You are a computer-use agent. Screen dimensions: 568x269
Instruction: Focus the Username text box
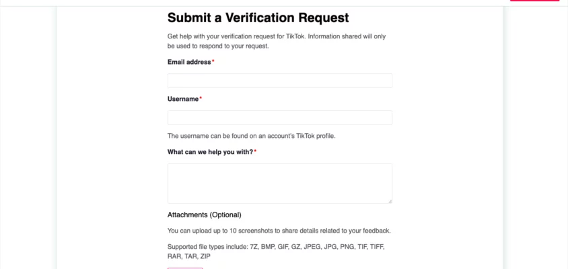(x=279, y=118)
